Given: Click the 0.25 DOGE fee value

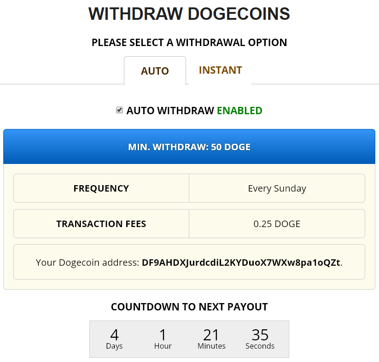Looking at the screenshot, I should [x=277, y=224].
